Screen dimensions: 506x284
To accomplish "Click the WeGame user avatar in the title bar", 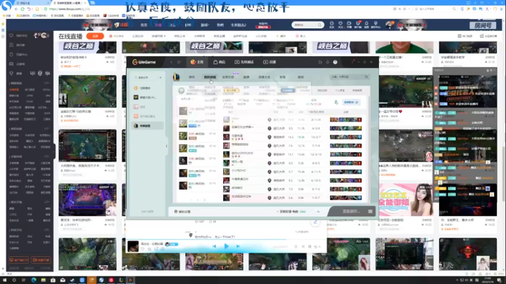I will [x=335, y=62].
